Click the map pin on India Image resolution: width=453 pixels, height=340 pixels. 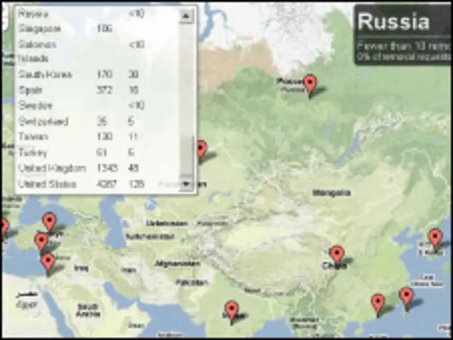[231, 312]
